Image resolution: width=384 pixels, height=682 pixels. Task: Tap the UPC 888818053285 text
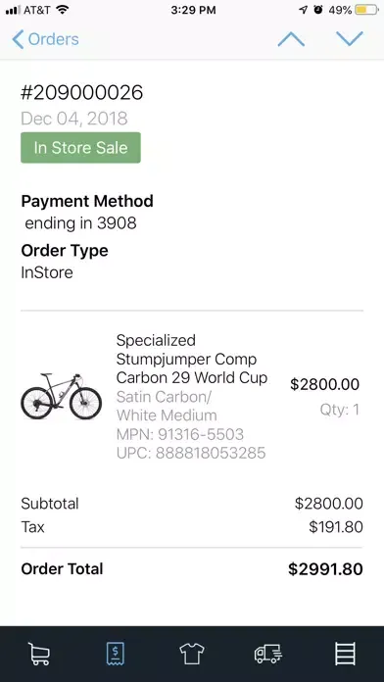[191, 453]
